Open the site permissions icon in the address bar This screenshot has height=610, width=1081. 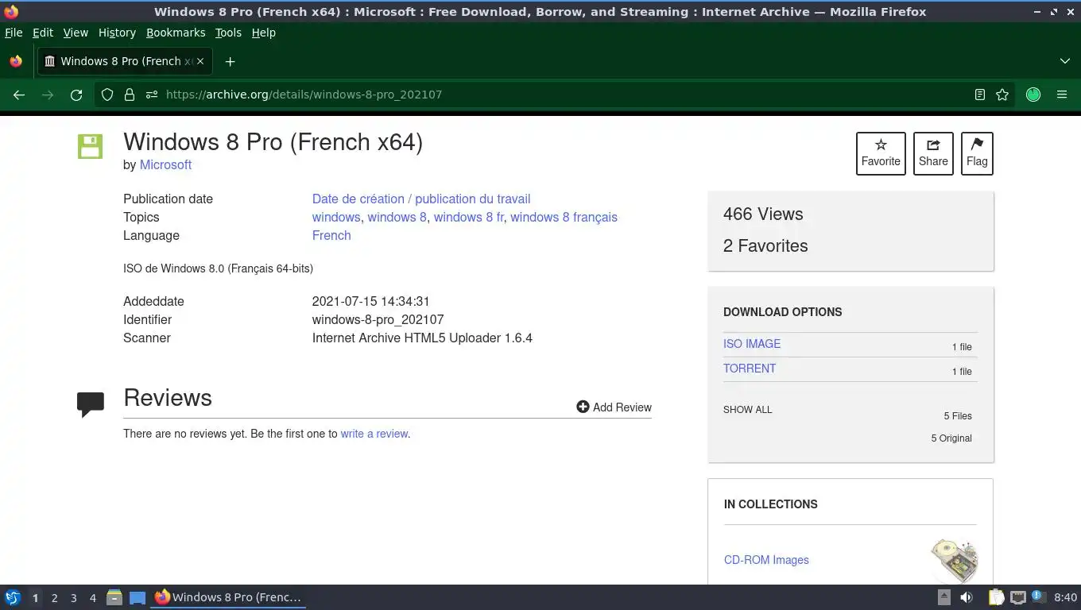152,95
